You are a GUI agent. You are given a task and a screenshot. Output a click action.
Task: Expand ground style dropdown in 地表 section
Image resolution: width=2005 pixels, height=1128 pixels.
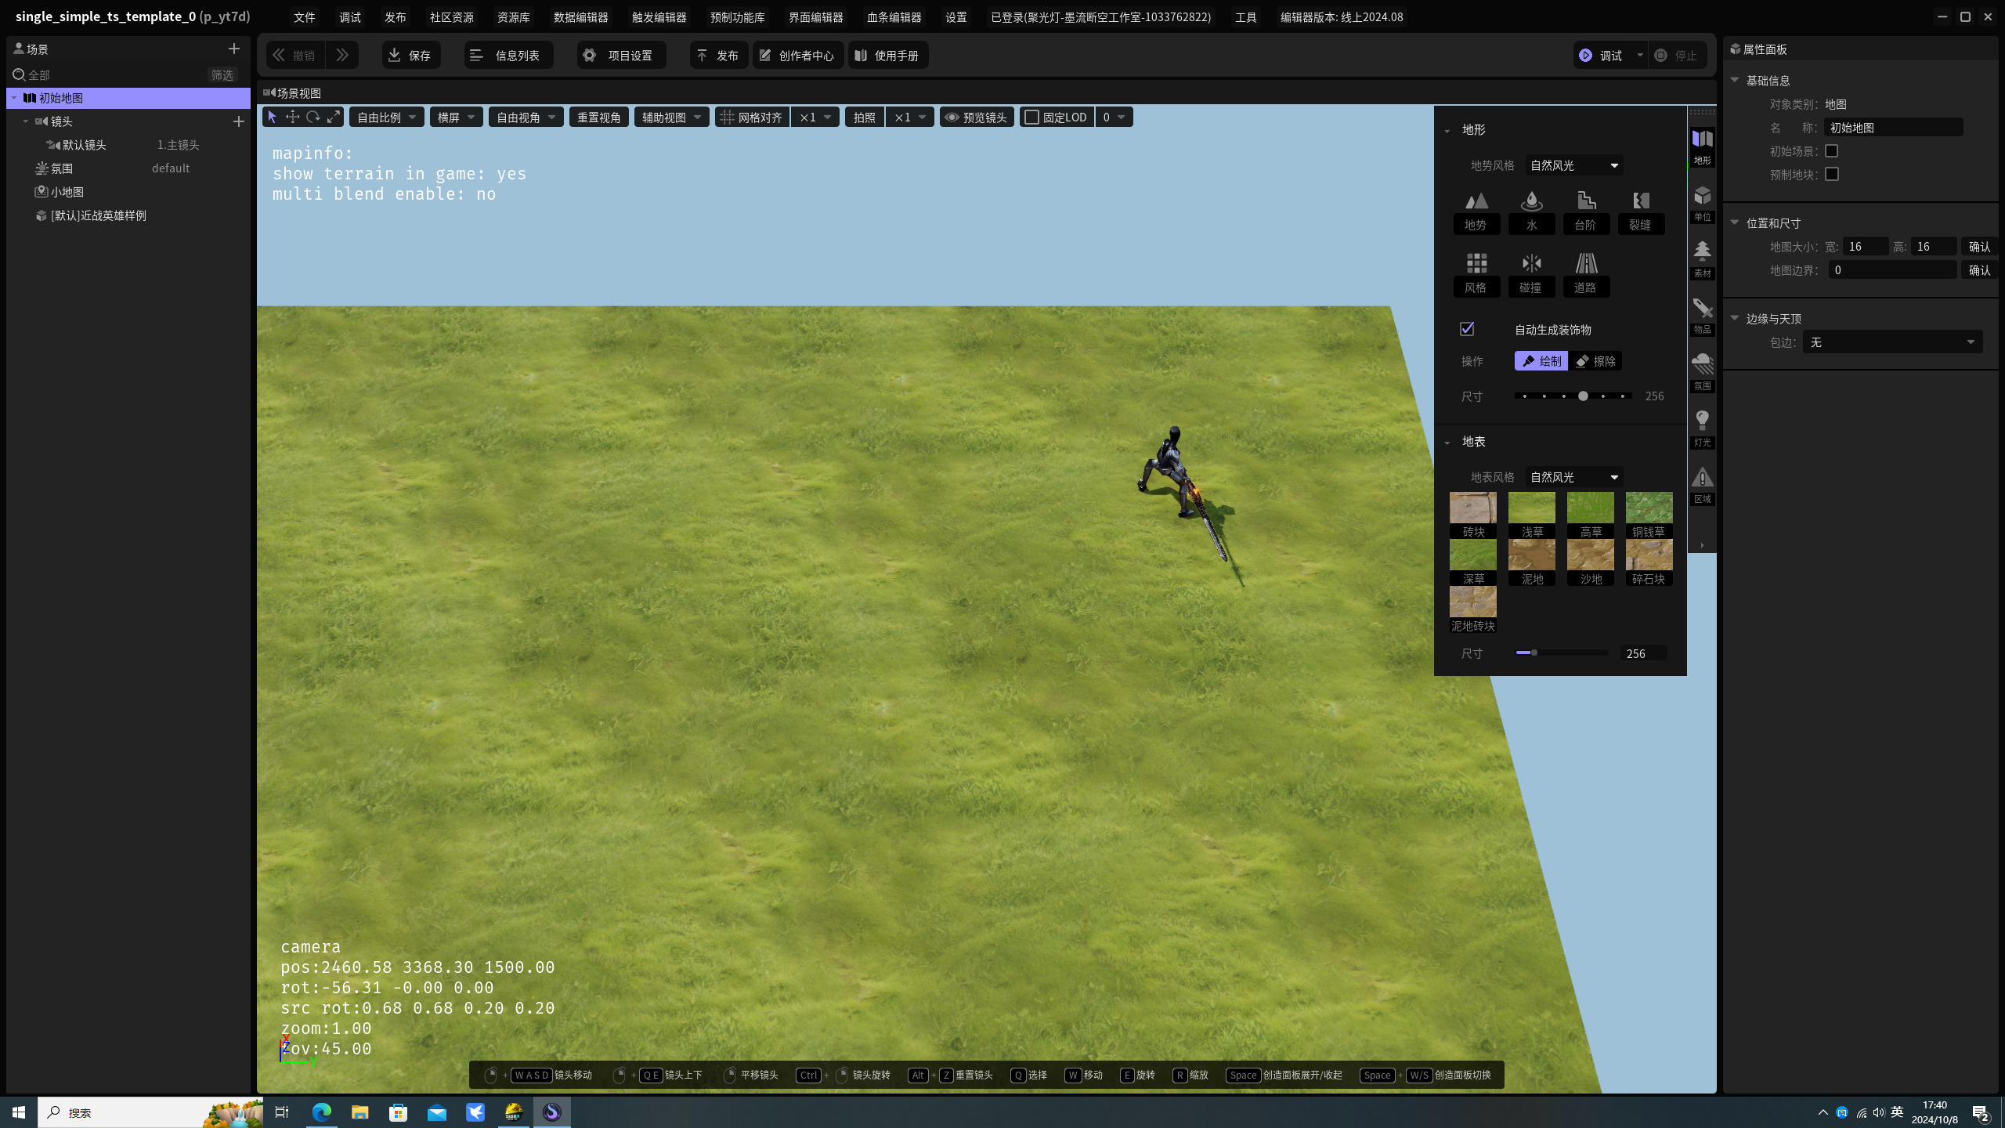pyautogui.click(x=1613, y=476)
